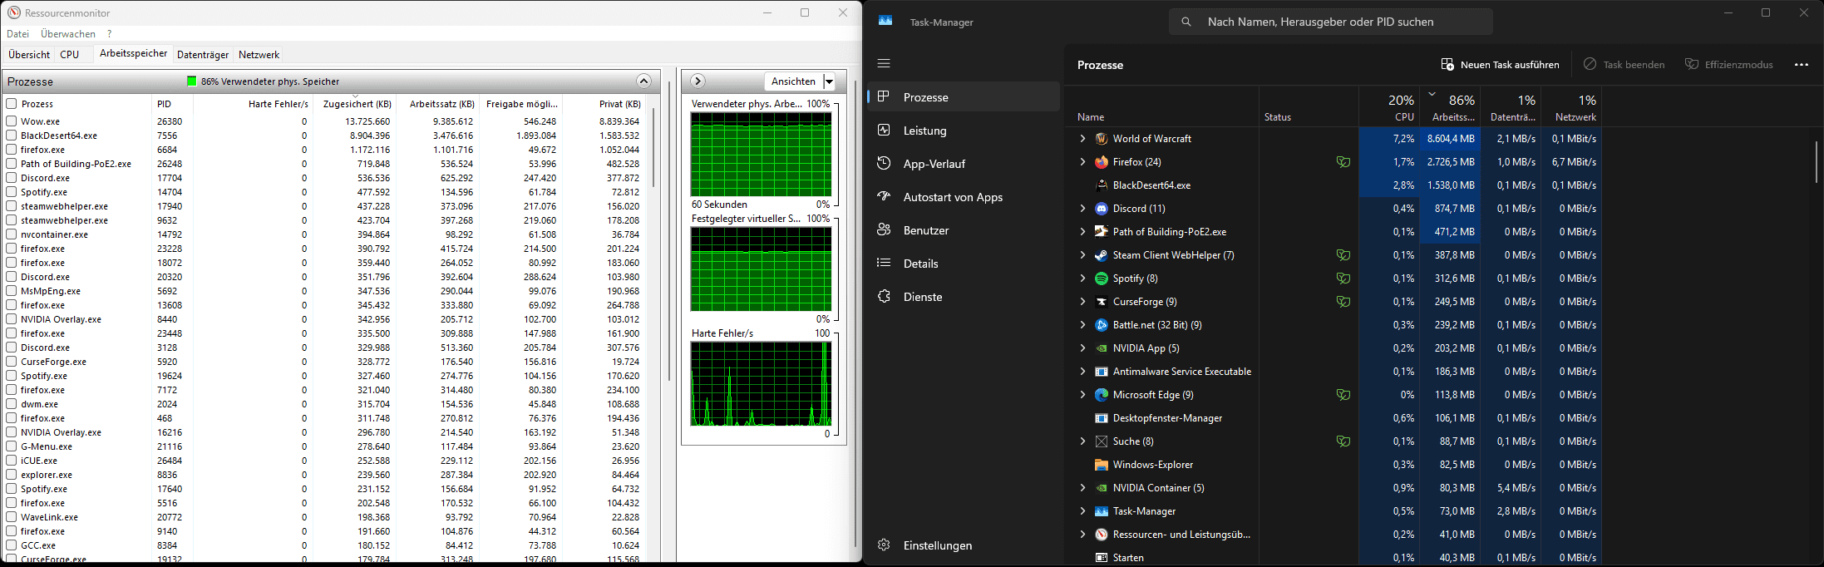
Task: Click the Ressourcenmonitor title bar app icon
Action: [13, 12]
